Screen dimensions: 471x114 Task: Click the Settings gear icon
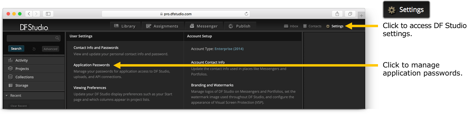pyautogui.click(x=328, y=26)
